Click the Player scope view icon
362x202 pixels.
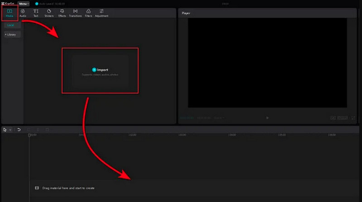pos(333,118)
